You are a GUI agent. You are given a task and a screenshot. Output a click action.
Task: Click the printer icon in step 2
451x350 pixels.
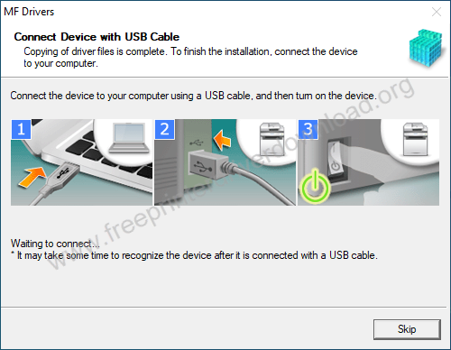[x=272, y=139]
